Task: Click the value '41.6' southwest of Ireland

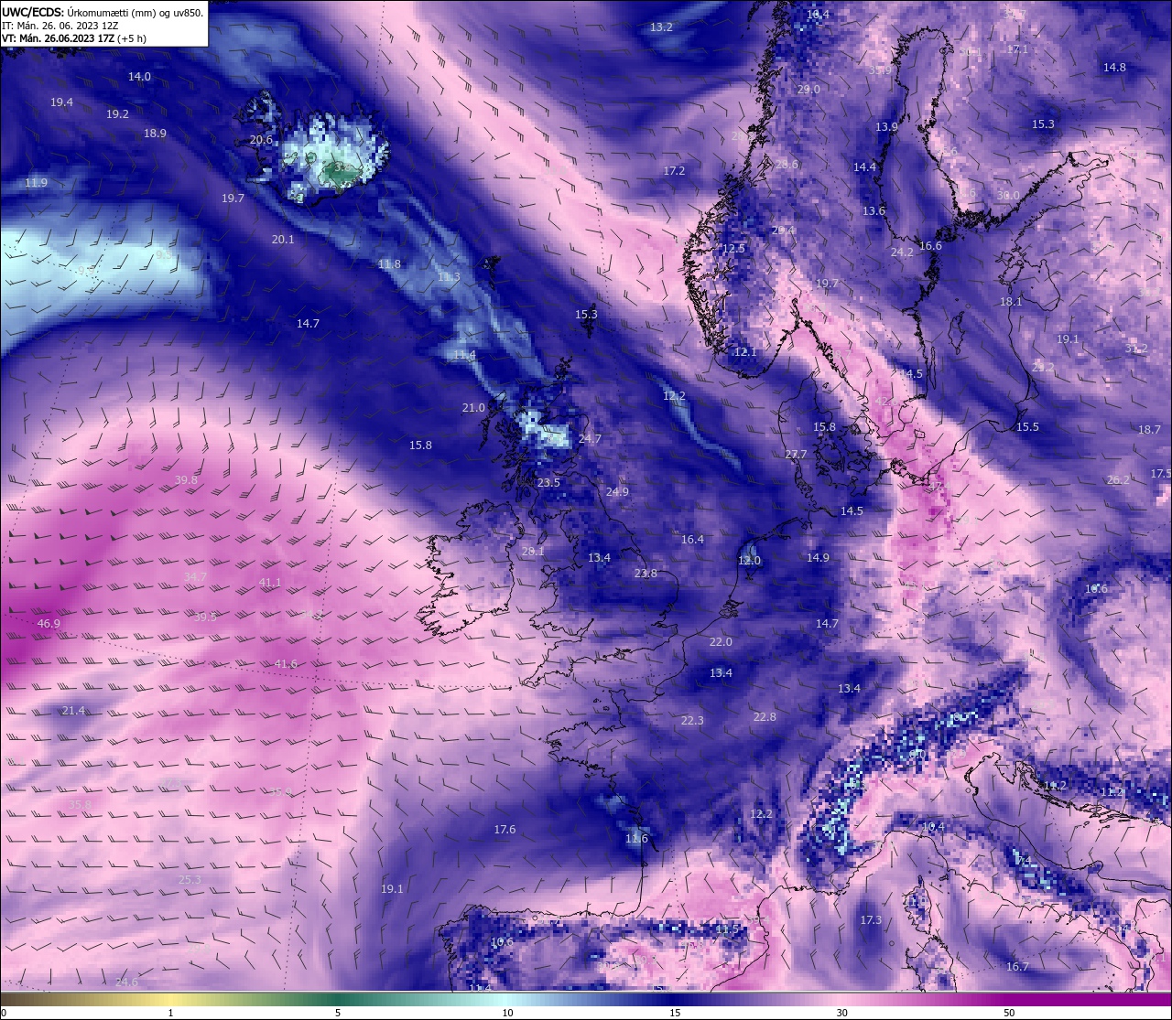Action: tap(286, 664)
